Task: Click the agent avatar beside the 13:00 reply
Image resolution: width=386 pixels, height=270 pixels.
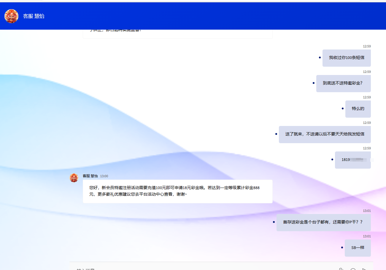Action: coord(74,178)
